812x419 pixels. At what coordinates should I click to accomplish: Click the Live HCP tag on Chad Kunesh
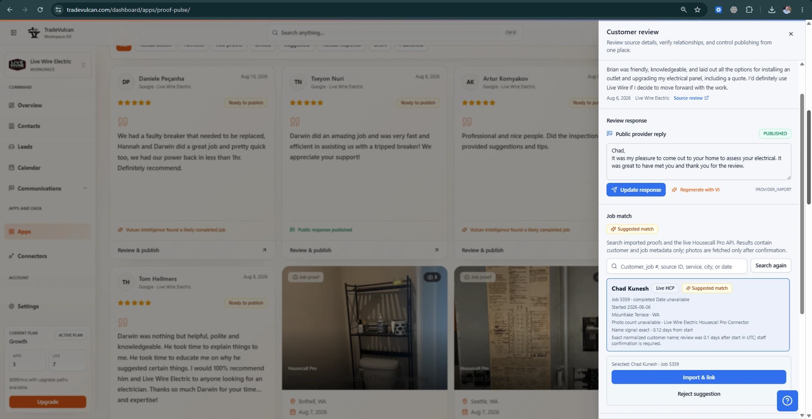pos(665,288)
